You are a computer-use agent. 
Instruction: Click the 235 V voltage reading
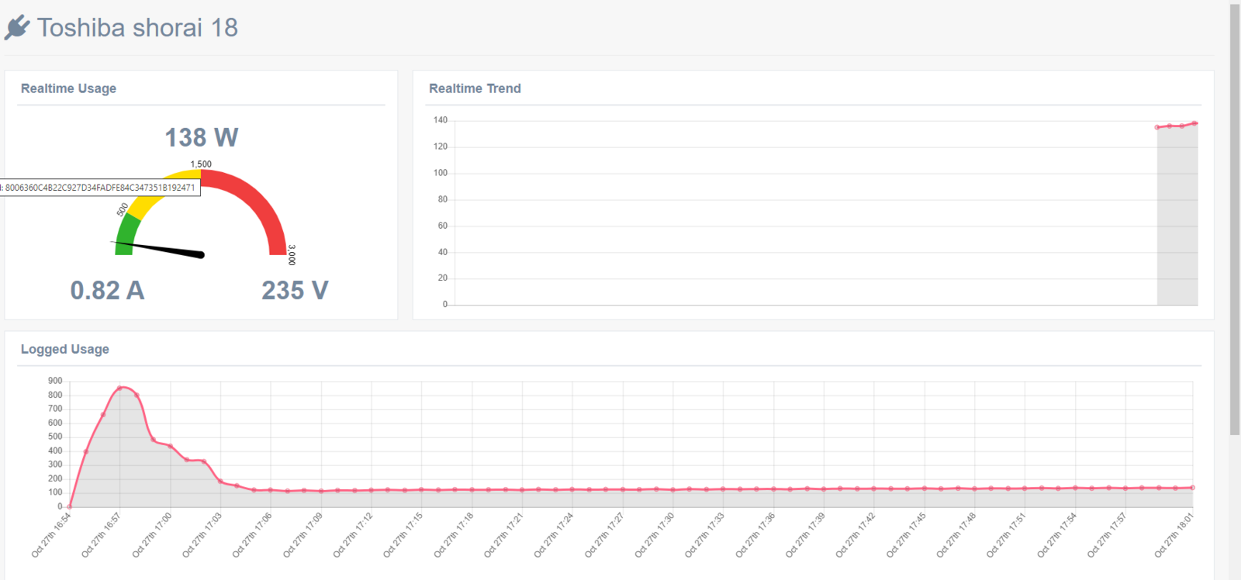295,290
